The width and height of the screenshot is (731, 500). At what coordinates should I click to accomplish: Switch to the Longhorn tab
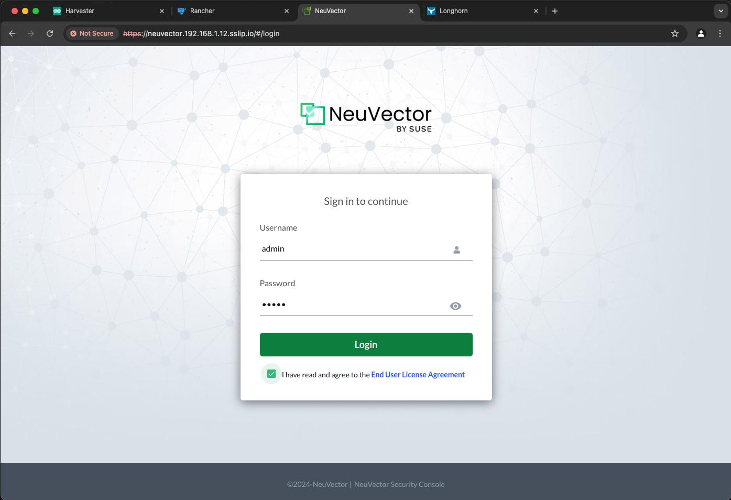483,11
